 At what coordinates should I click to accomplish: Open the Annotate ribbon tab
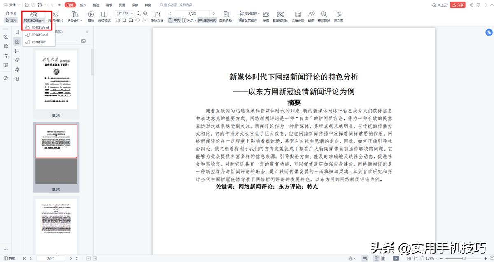click(x=96, y=5)
